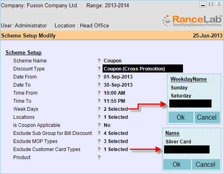Click the Date From value 01-Sep-2013

click(x=118, y=77)
